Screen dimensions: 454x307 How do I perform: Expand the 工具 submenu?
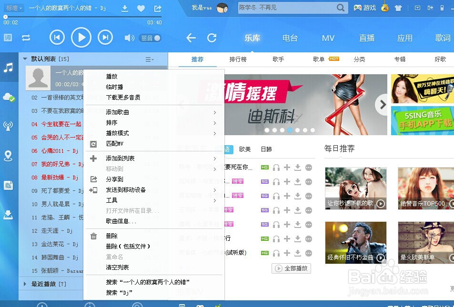point(154,200)
